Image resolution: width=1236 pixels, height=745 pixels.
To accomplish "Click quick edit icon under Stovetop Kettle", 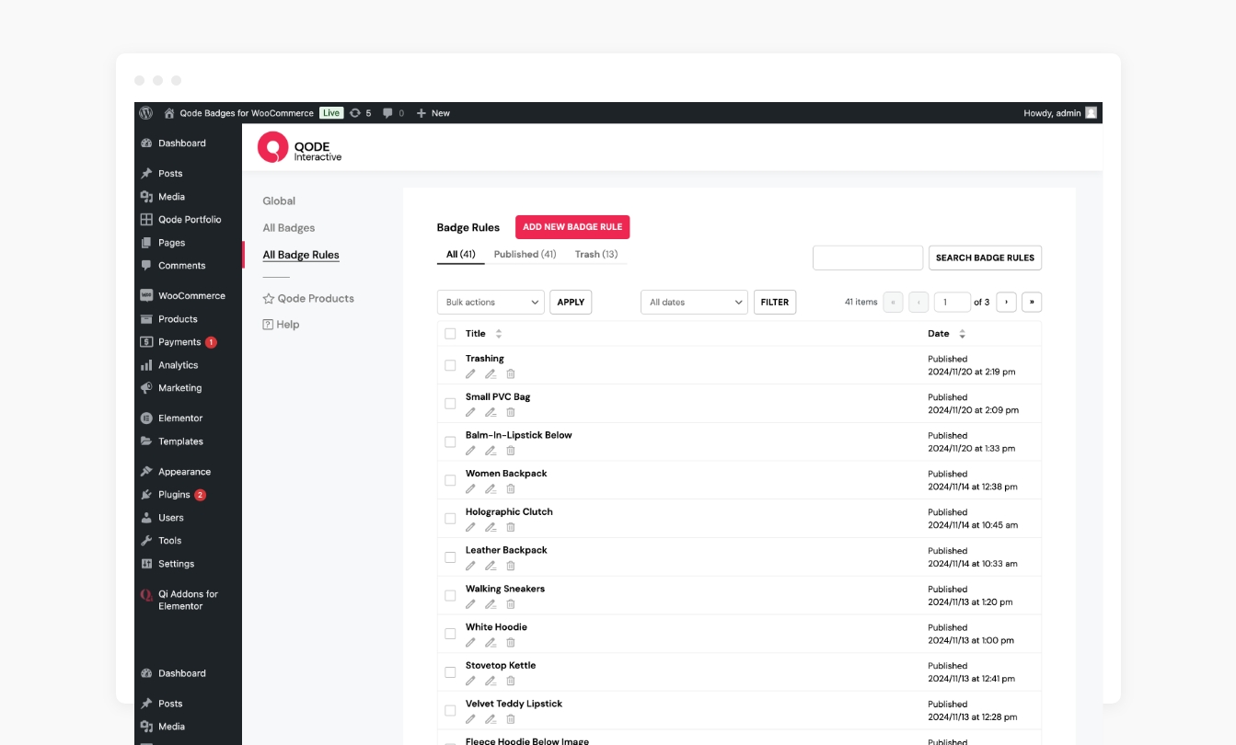I will pos(491,681).
